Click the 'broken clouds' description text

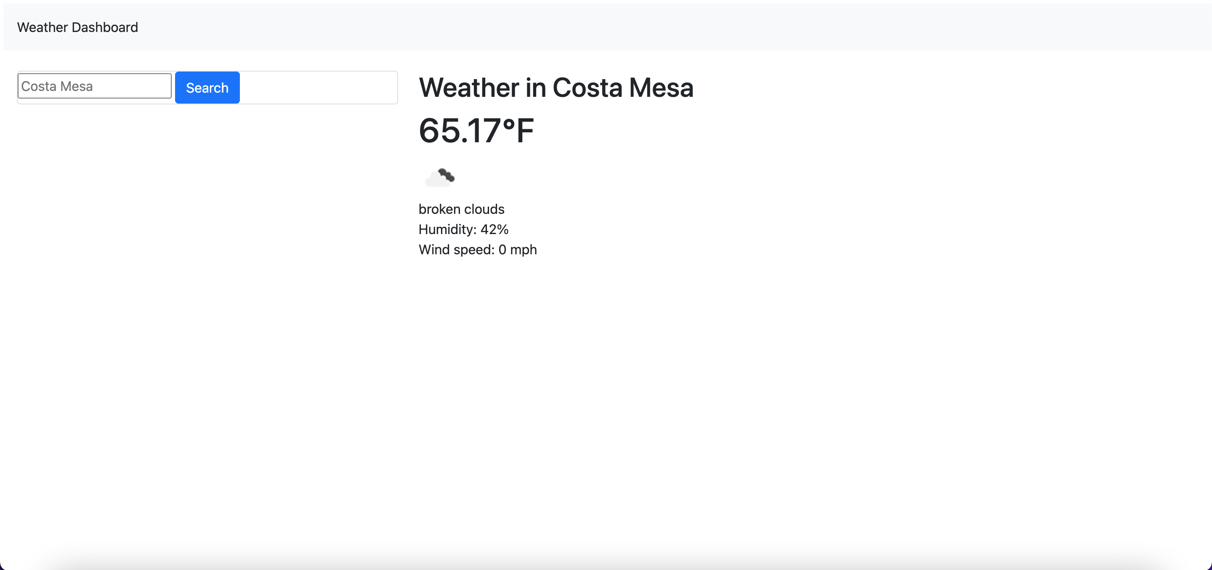(461, 209)
